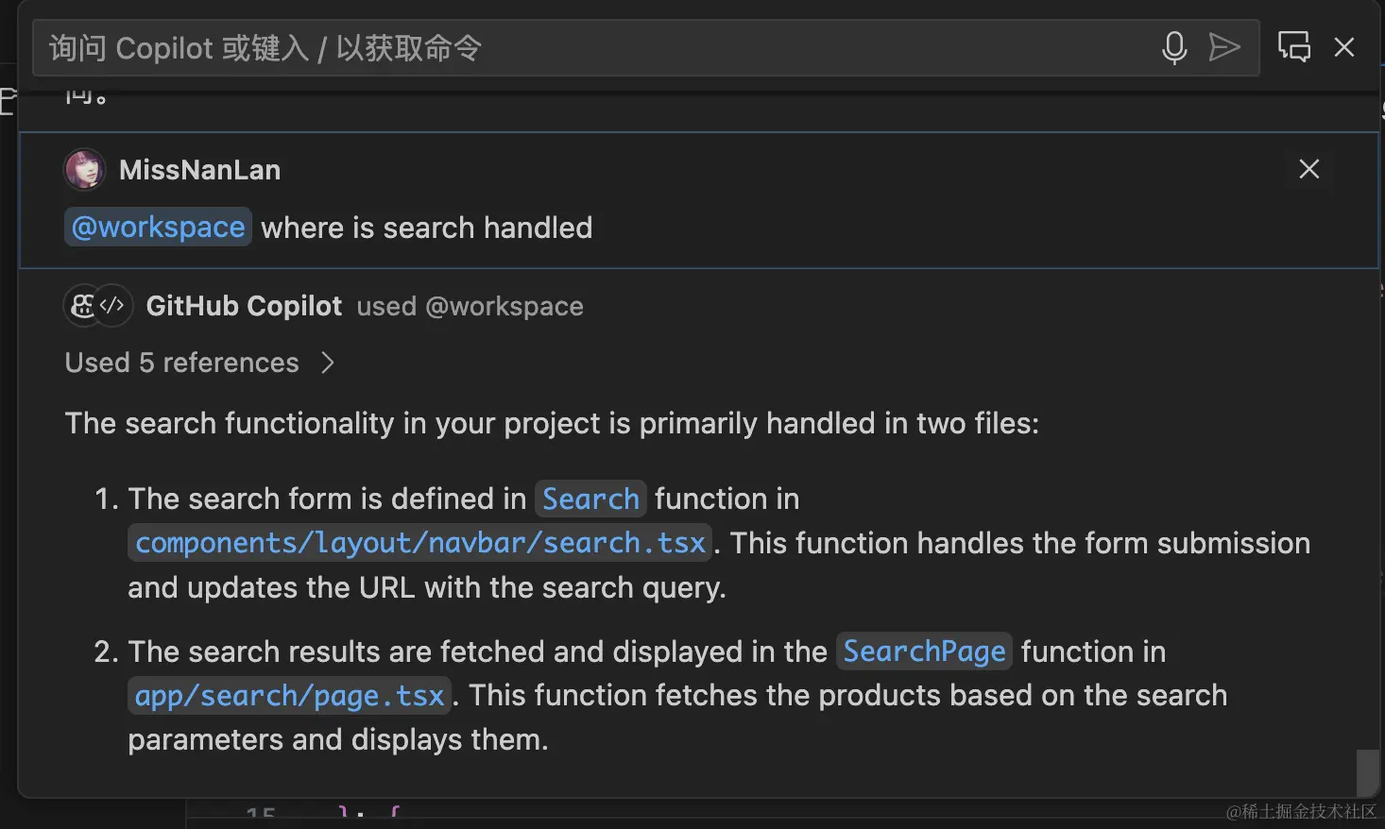Screen dimensions: 1385x829
Task: Jump to the SearchPage function symbol
Action: tap(923, 651)
